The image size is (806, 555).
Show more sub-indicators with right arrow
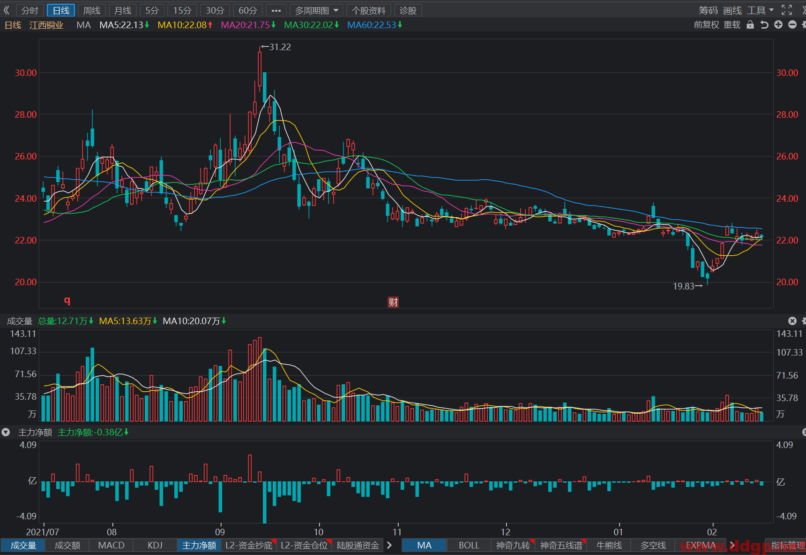click(x=389, y=545)
